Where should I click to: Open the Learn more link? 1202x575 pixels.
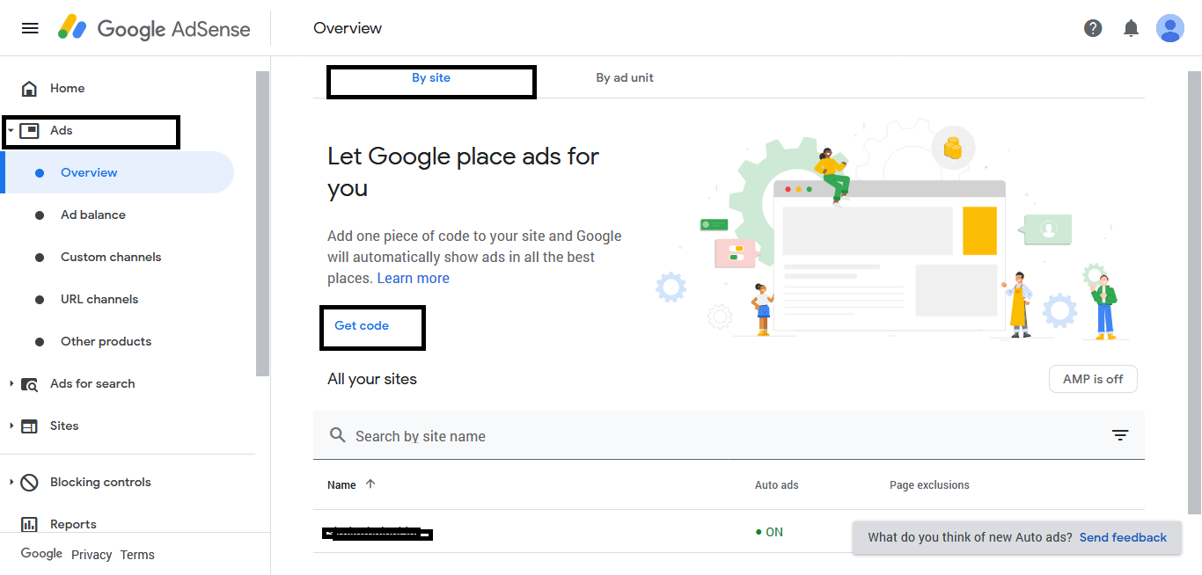click(x=413, y=279)
